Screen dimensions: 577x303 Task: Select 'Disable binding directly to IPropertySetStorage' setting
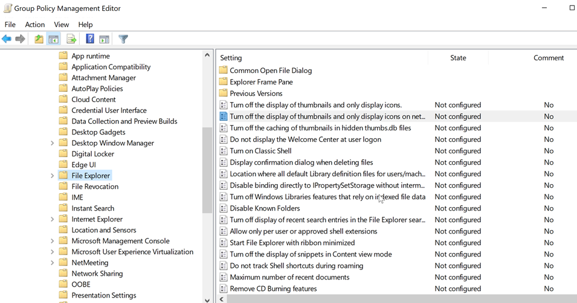click(x=327, y=185)
